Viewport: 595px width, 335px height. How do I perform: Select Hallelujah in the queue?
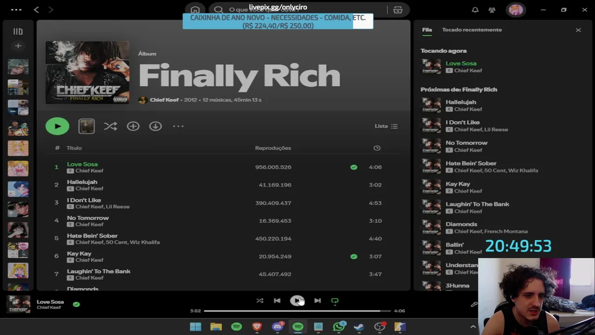pyautogui.click(x=461, y=102)
